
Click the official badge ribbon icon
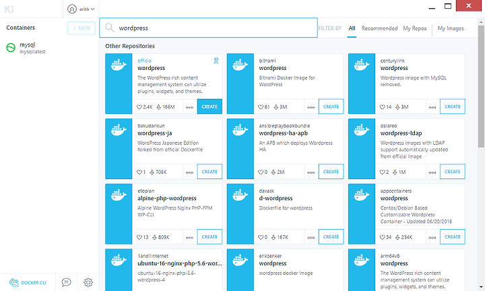(x=216, y=61)
